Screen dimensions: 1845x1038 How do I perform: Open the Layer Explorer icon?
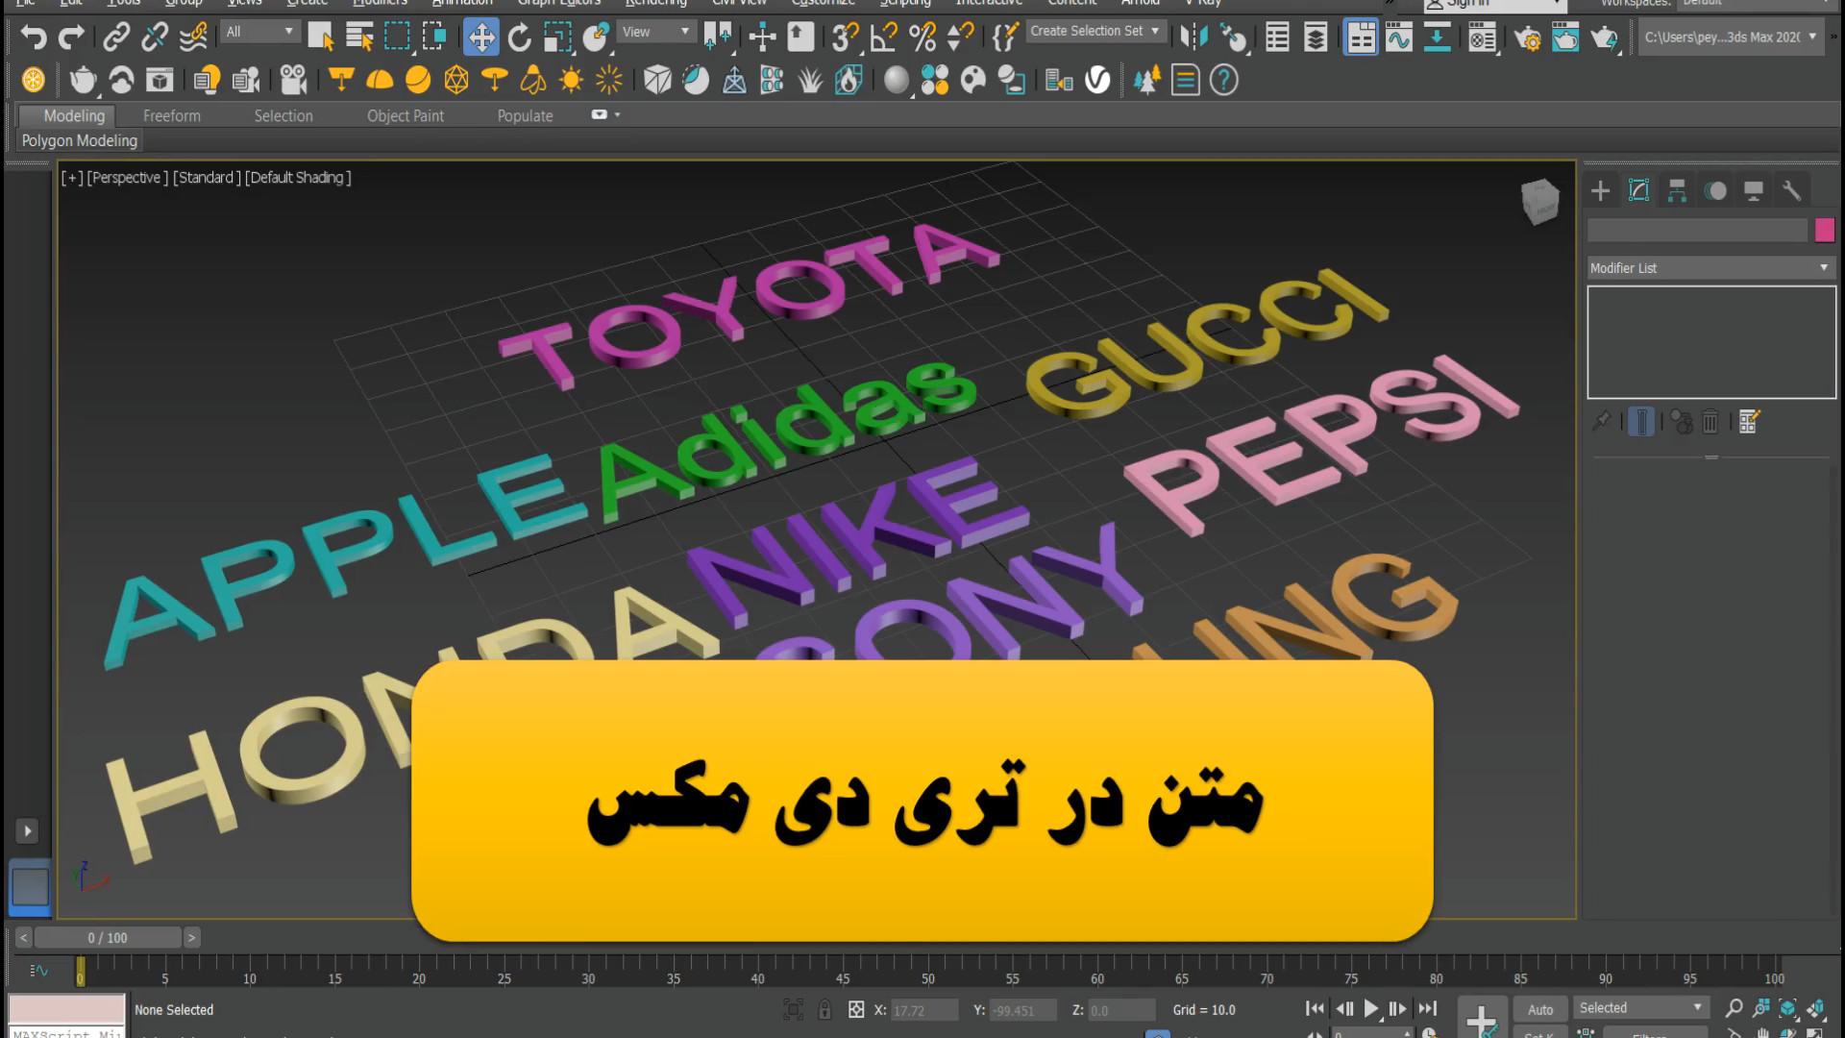[x=1316, y=37]
